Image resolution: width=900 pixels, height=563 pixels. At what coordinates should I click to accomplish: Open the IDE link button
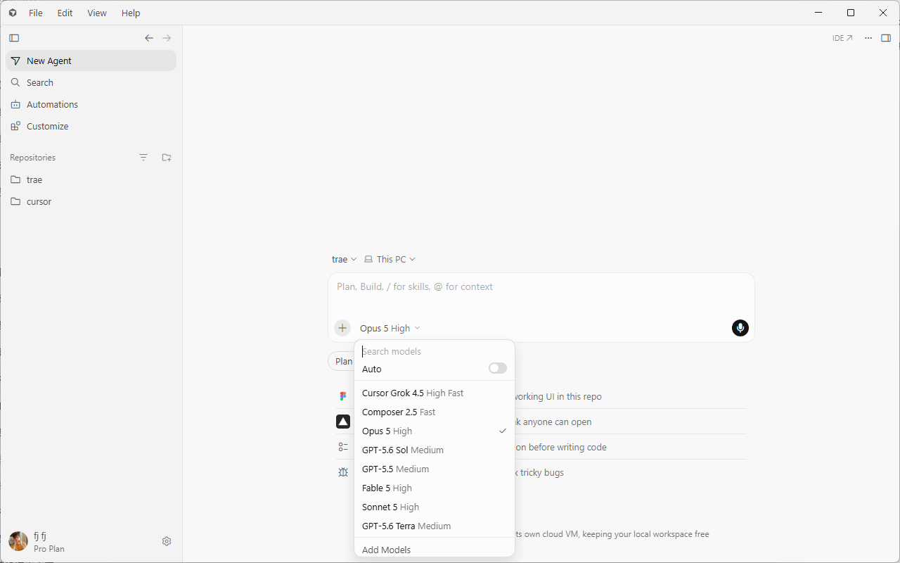pyautogui.click(x=842, y=38)
